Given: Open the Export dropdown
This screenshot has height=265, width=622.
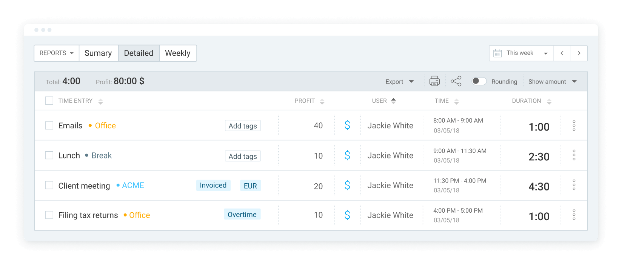Looking at the screenshot, I should [399, 82].
